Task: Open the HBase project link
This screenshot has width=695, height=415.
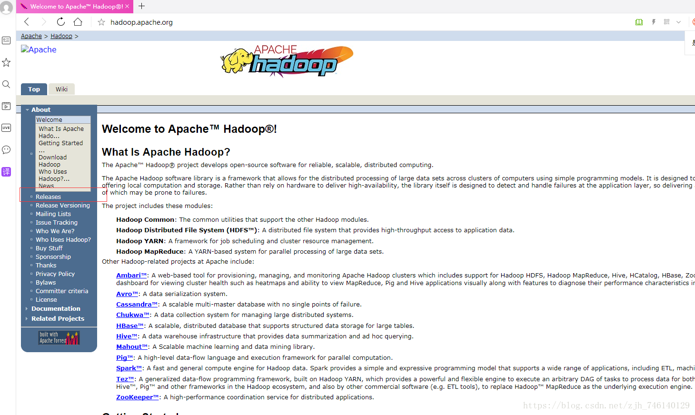Action: tap(130, 326)
